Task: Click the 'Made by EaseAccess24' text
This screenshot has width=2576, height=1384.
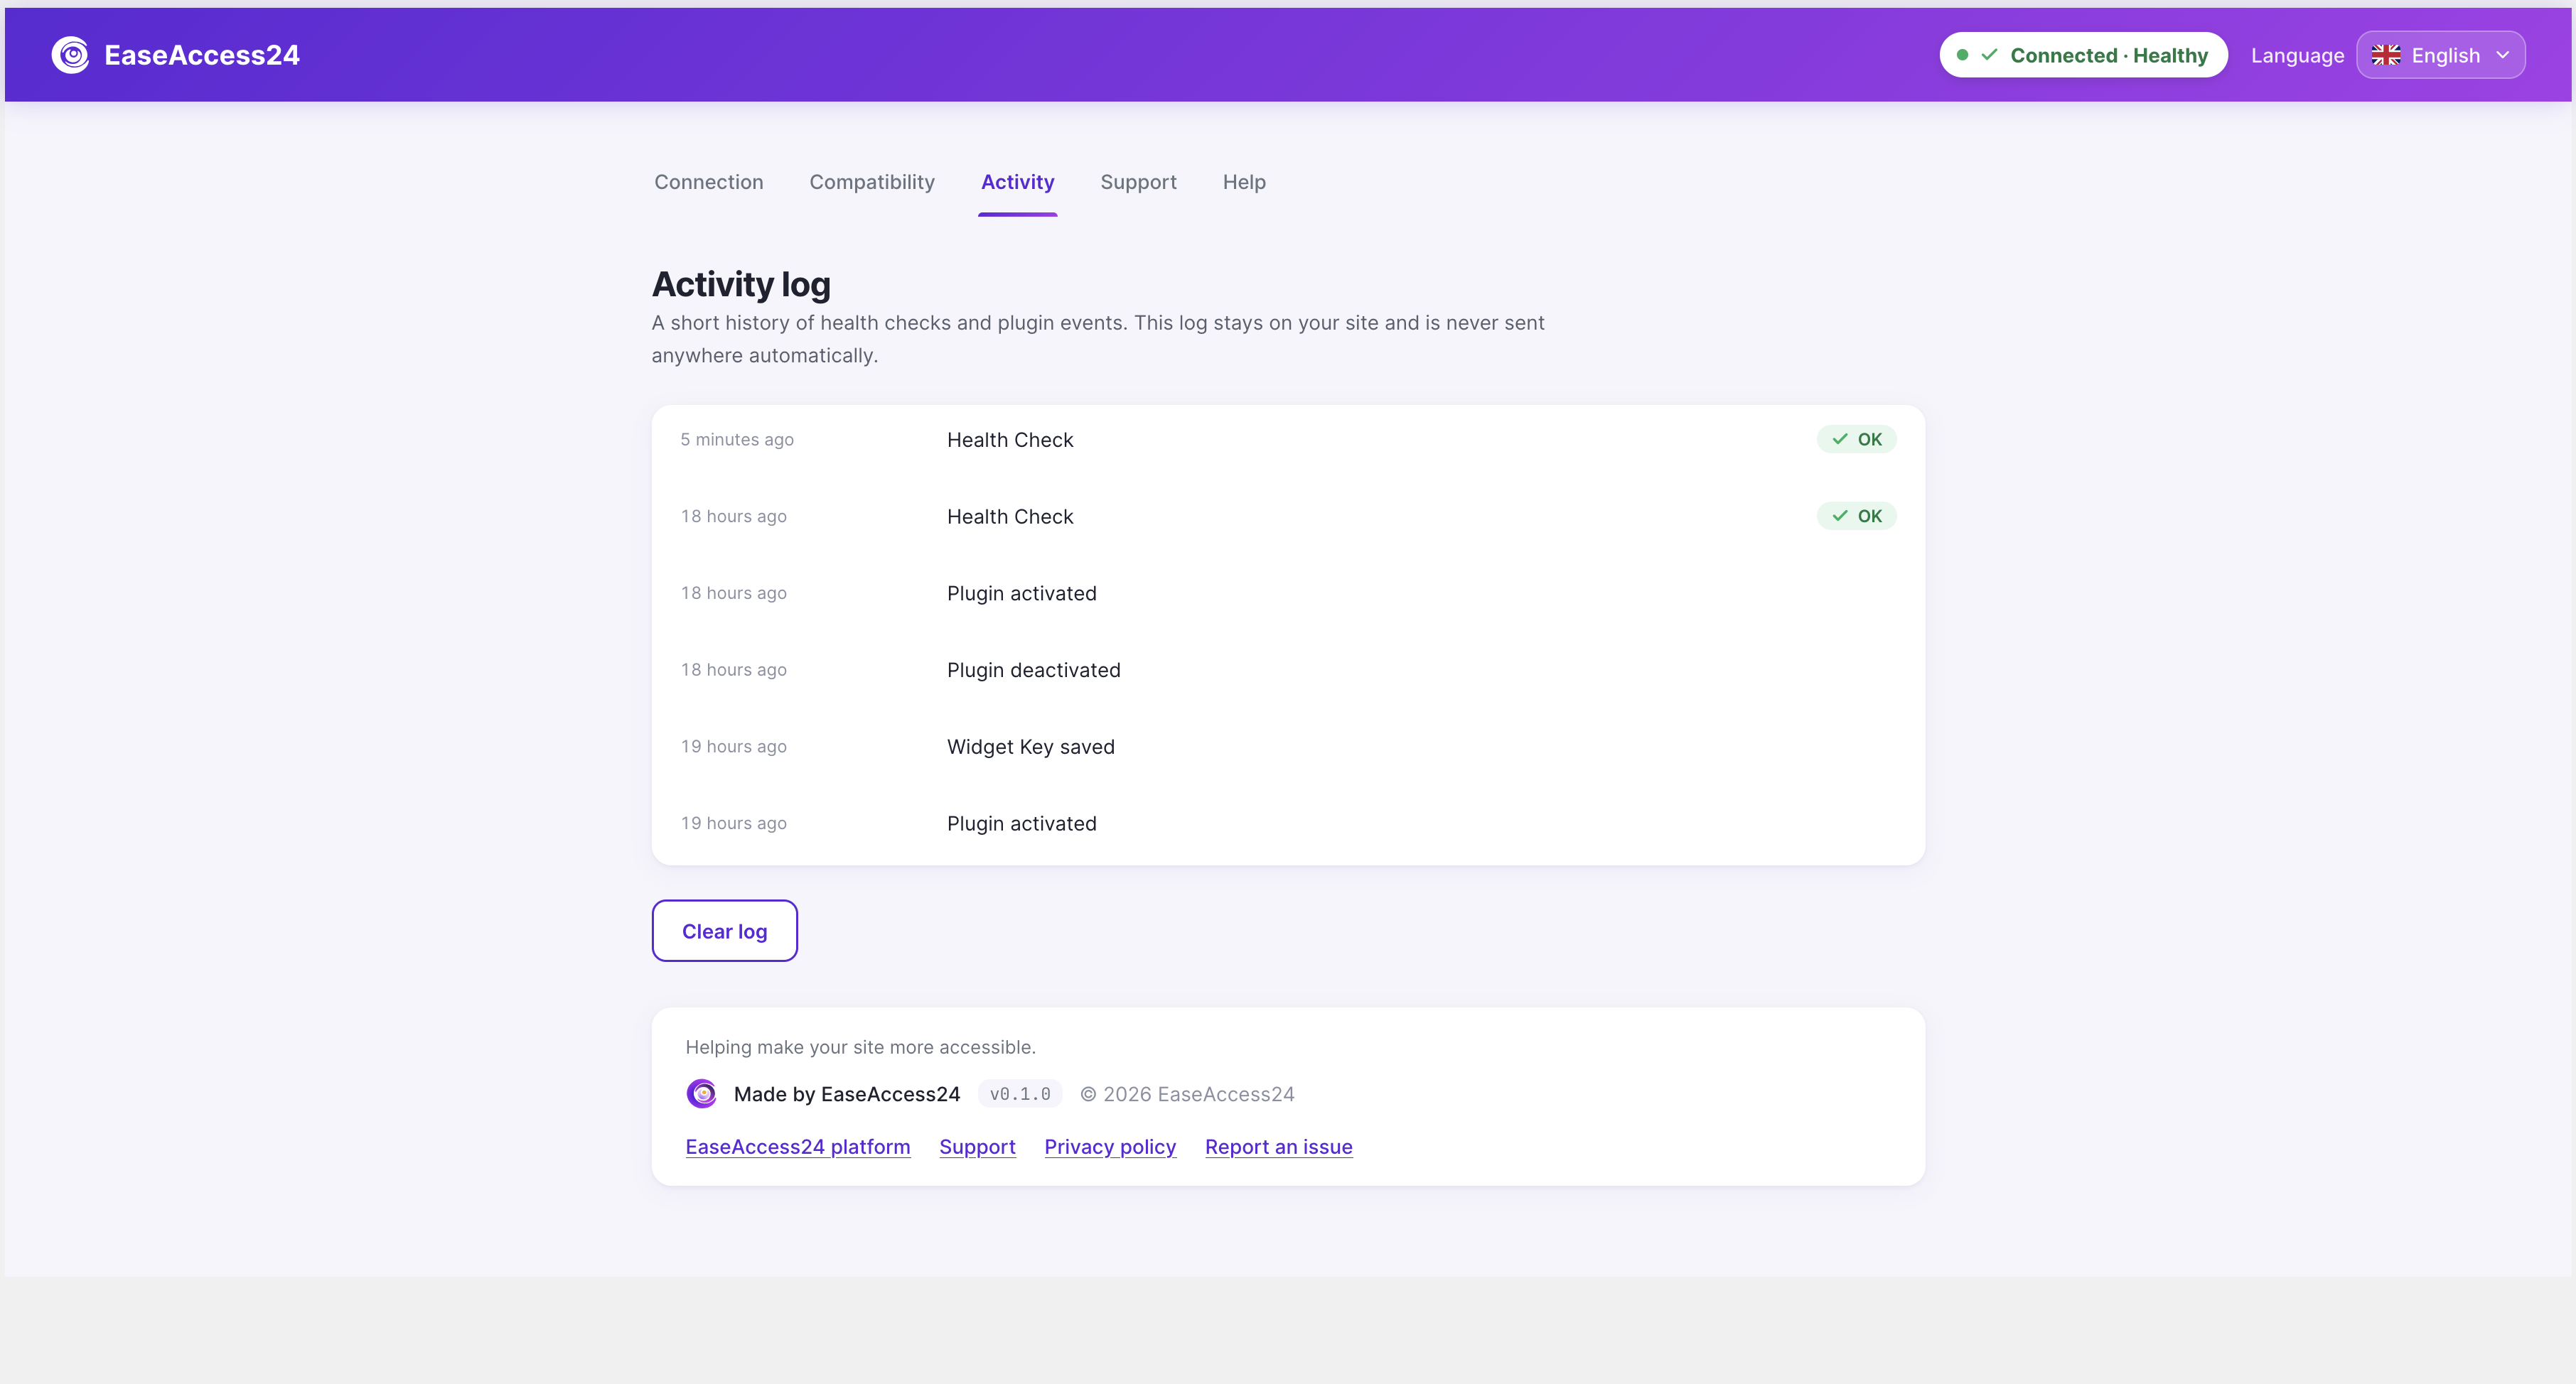Action: [846, 1094]
